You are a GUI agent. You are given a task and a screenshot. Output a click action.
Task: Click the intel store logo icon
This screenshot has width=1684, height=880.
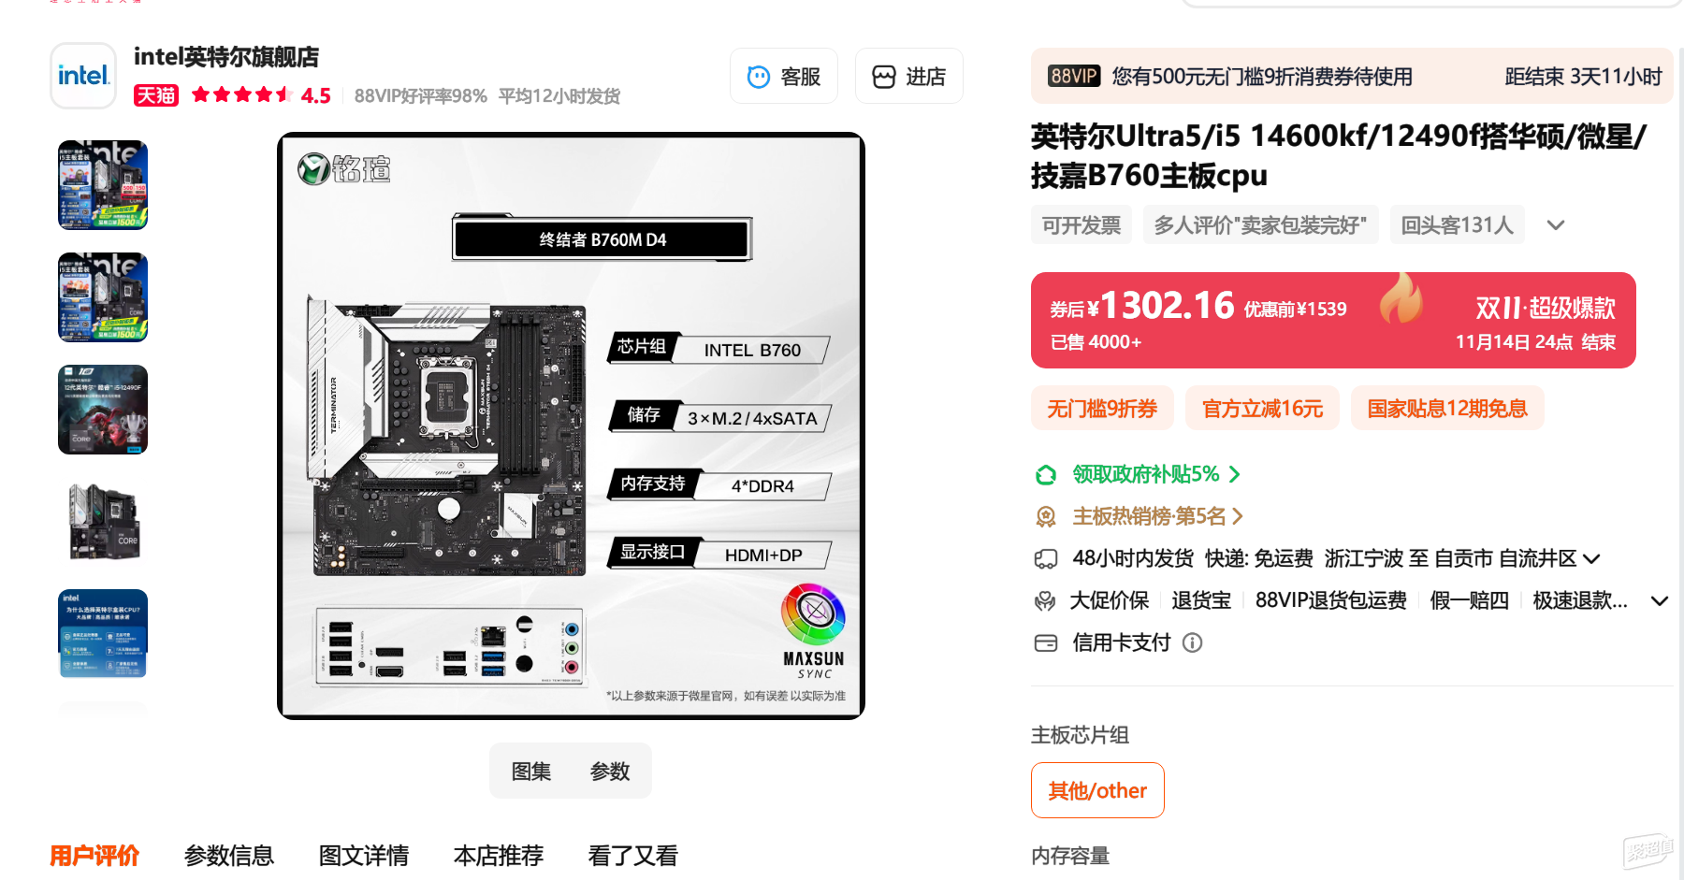tap(83, 76)
